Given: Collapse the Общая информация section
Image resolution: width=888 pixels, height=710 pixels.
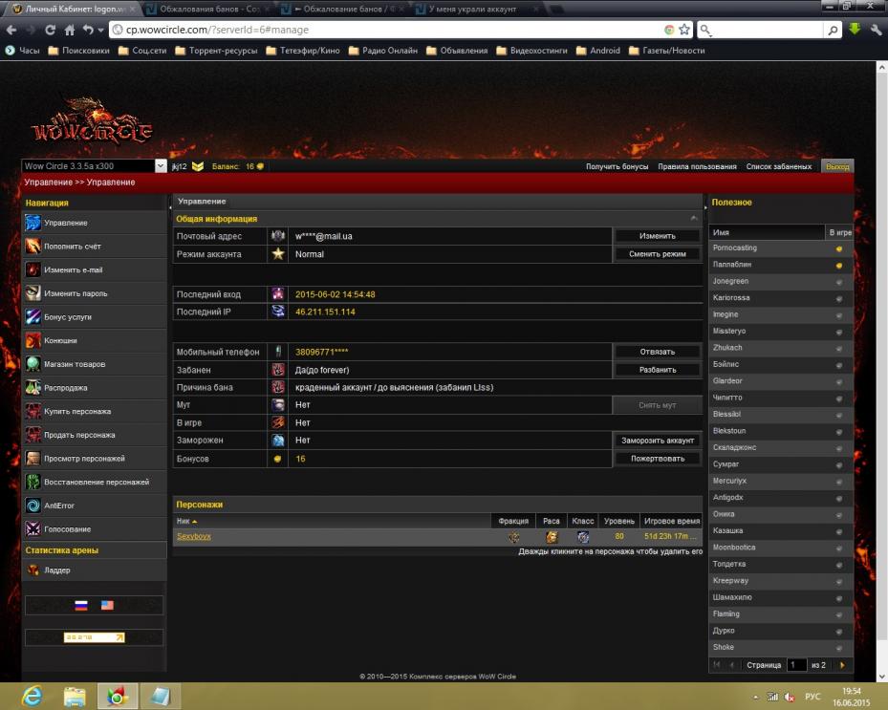Looking at the screenshot, I should [x=694, y=219].
